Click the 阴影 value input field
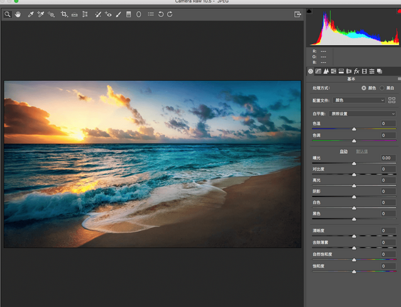Image resolution: width=401 pixels, height=307 pixels. coord(388,191)
